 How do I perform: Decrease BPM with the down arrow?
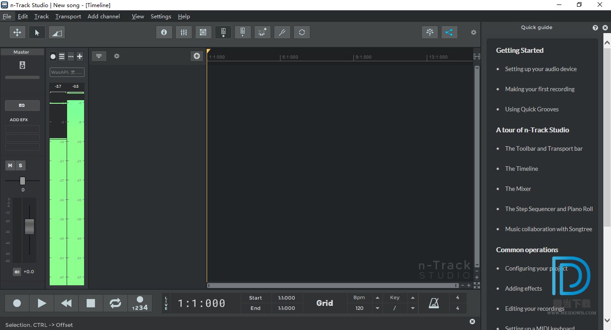378,308
